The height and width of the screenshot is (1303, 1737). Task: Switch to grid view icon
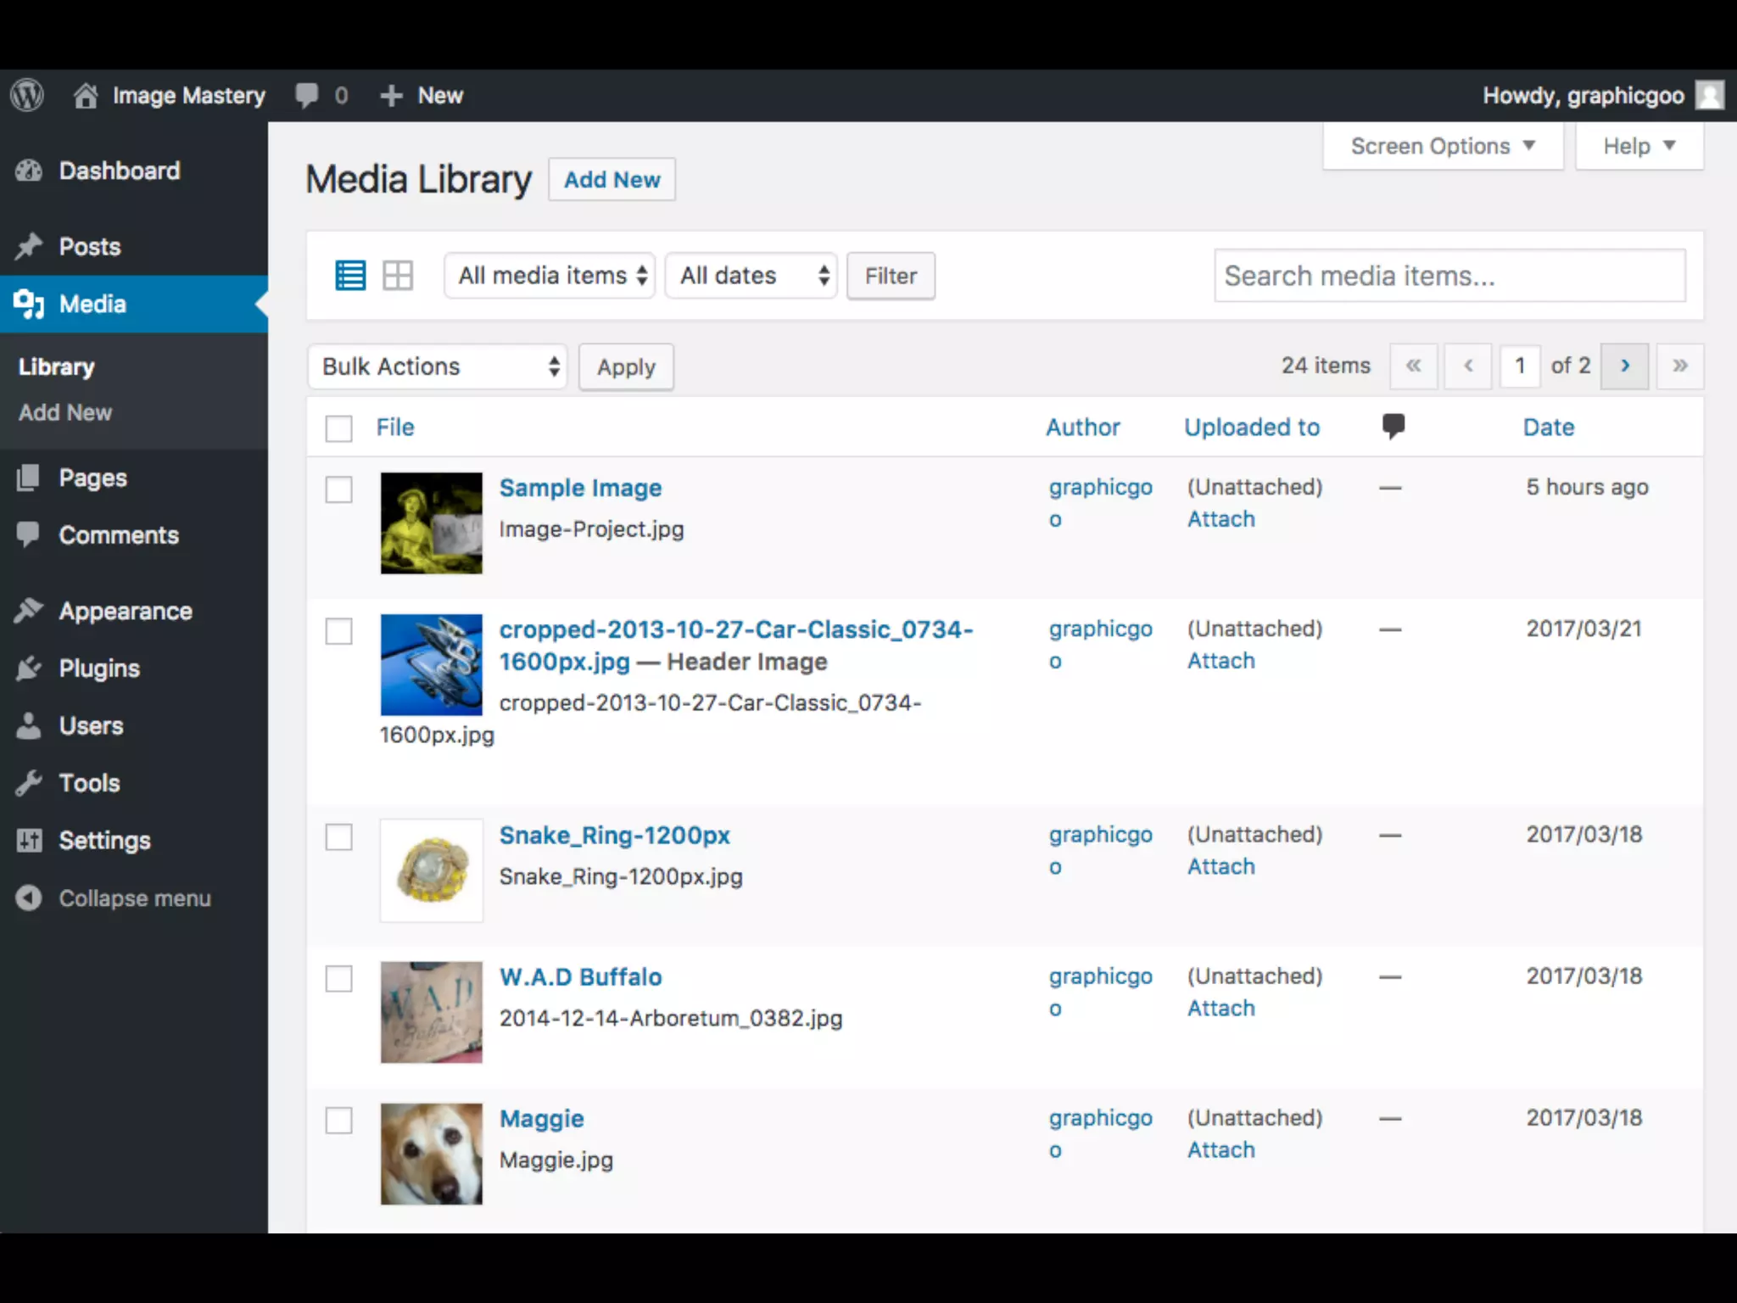click(x=397, y=276)
